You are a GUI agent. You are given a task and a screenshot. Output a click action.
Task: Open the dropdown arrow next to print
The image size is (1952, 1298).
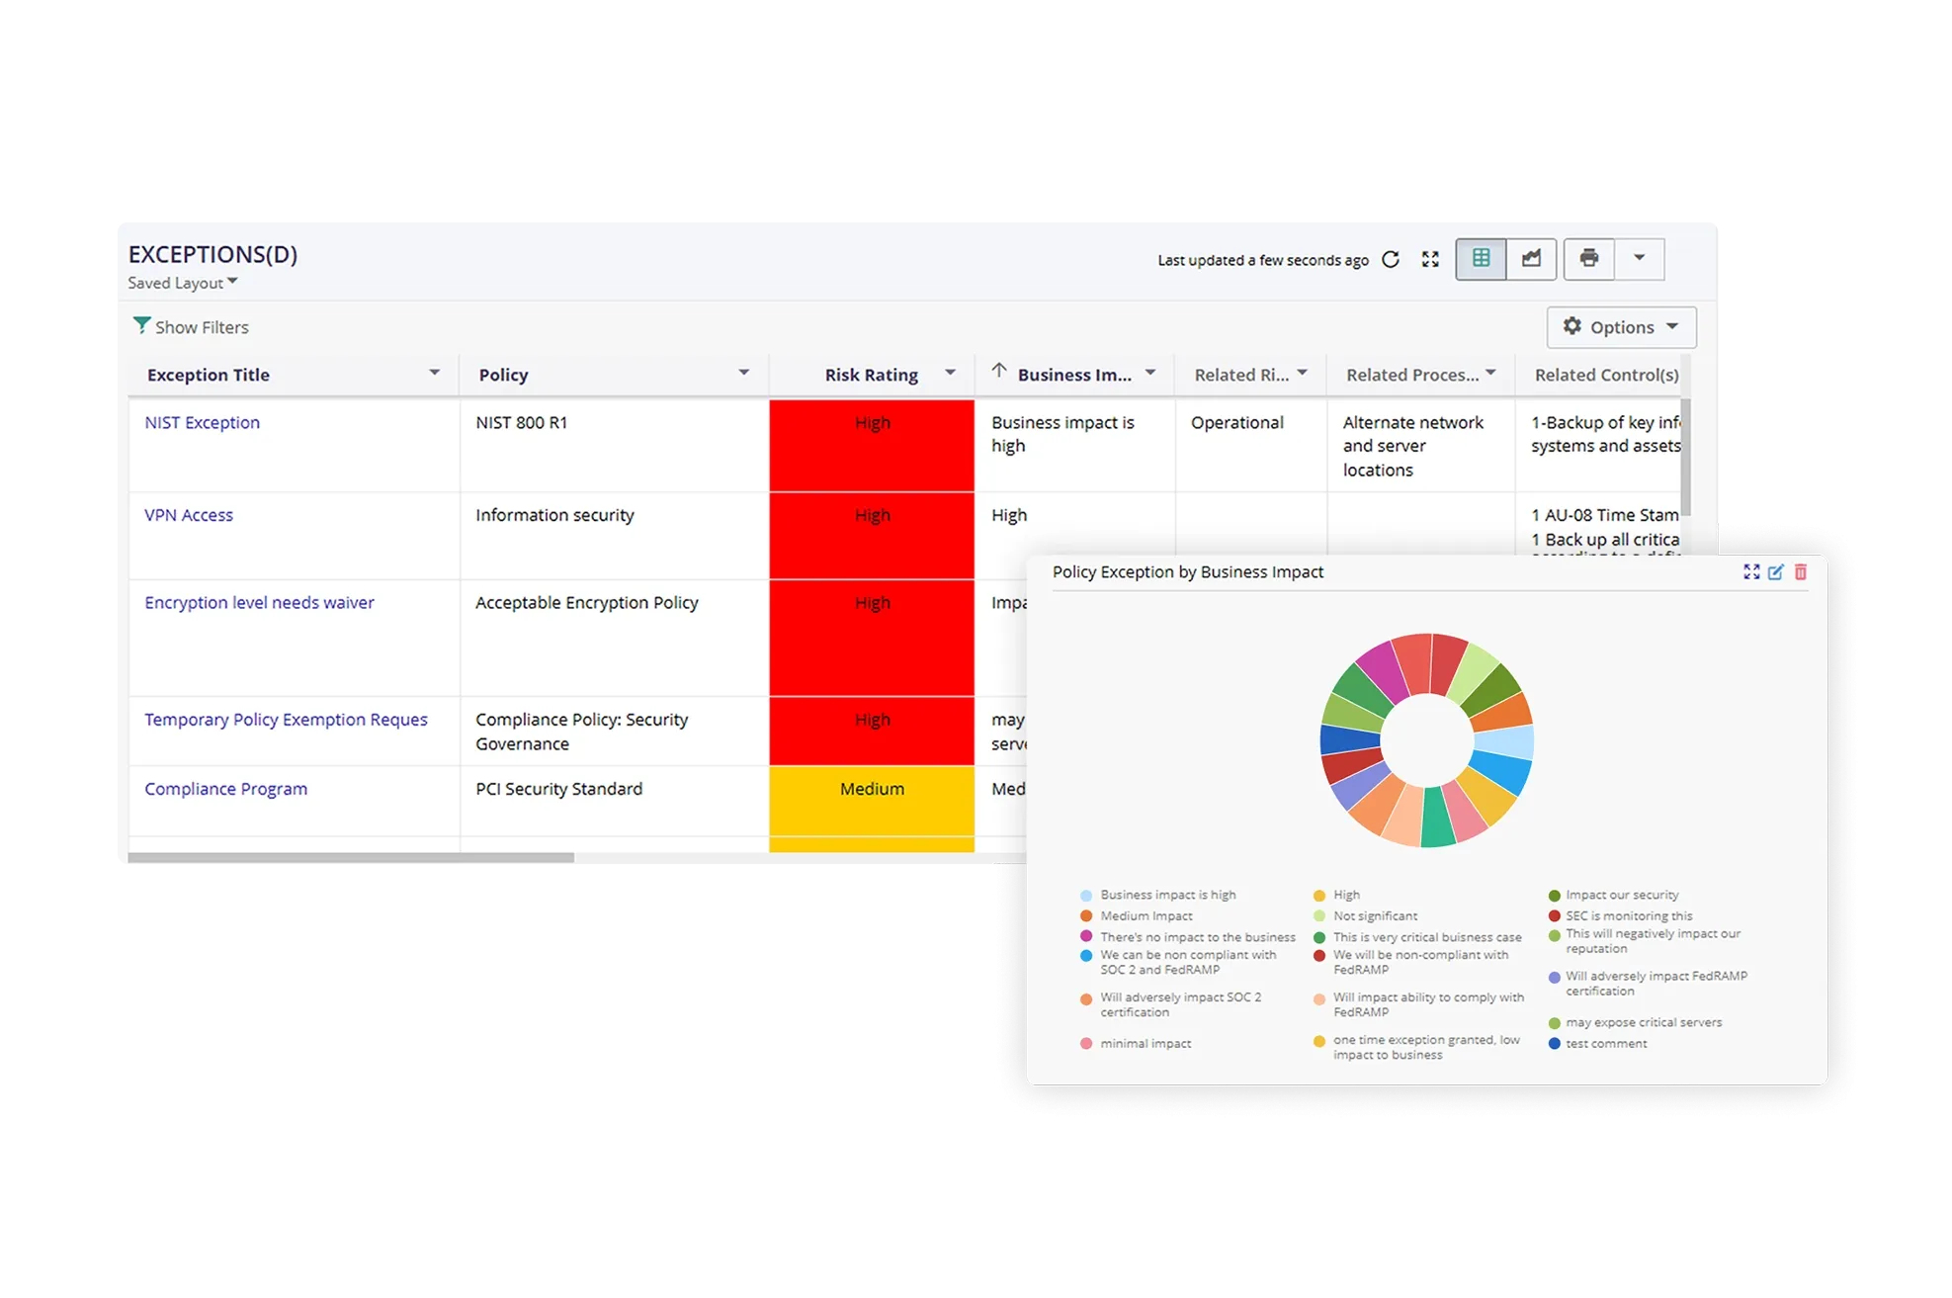tap(1639, 258)
